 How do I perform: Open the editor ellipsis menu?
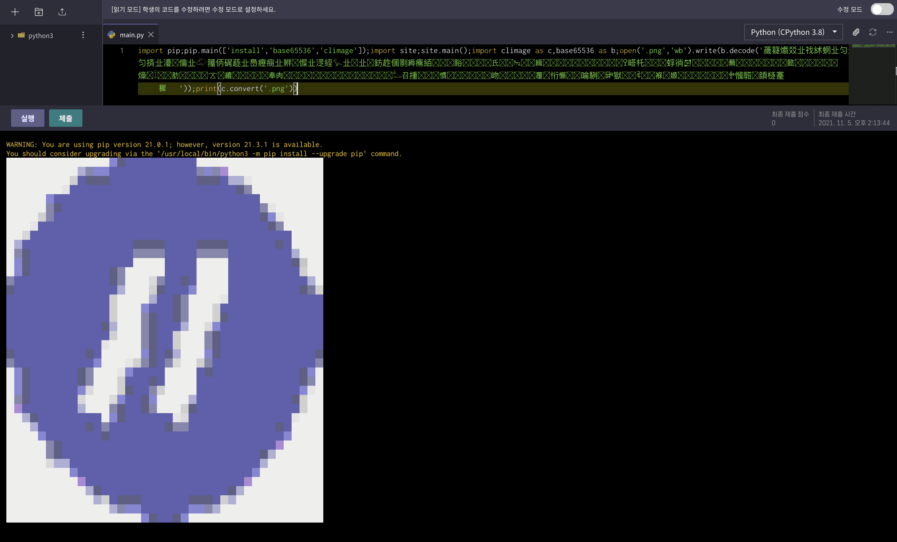click(x=889, y=32)
